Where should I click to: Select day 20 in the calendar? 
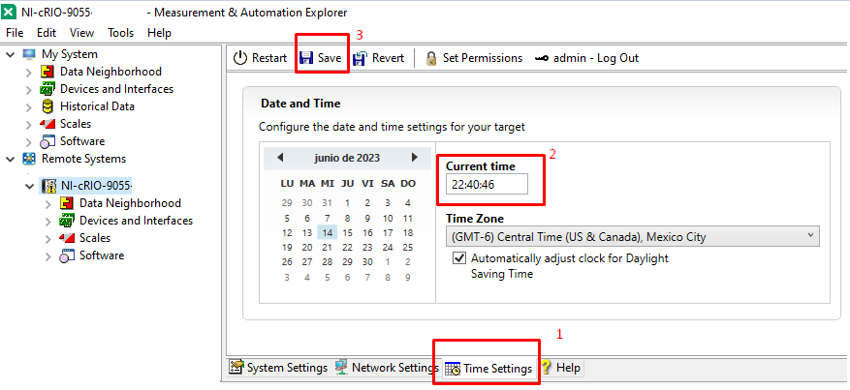(x=307, y=247)
